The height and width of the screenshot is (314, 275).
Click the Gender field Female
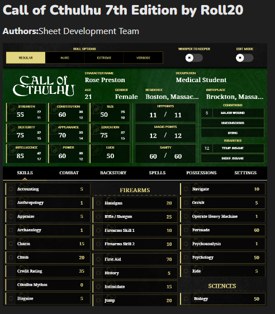126,97
